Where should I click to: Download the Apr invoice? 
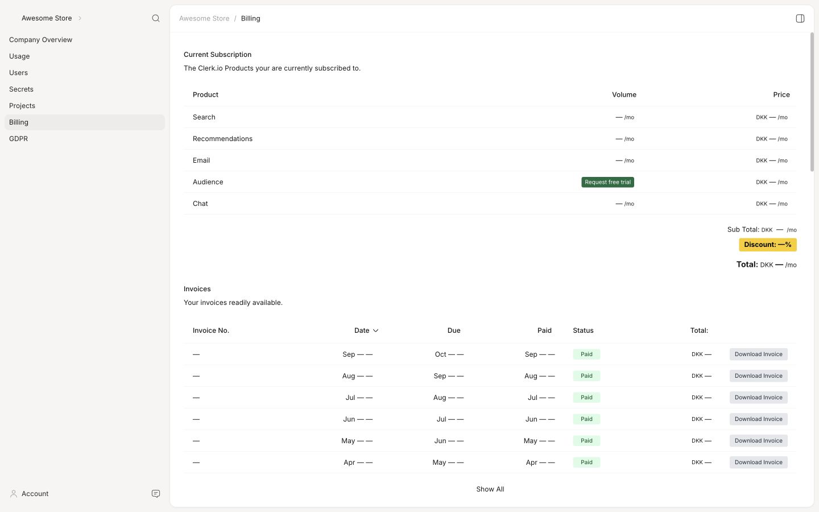pyautogui.click(x=758, y=463)
